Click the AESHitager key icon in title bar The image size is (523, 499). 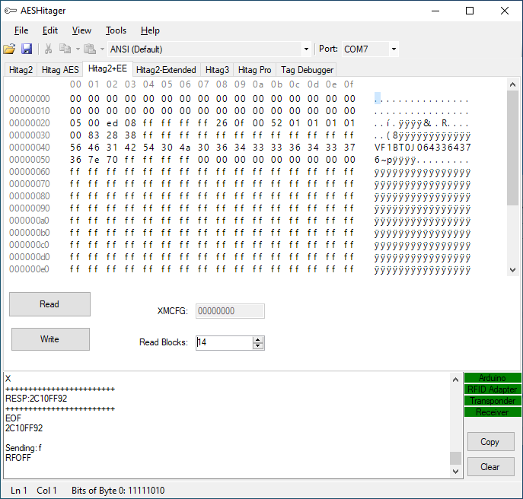[x=11, y=11]
